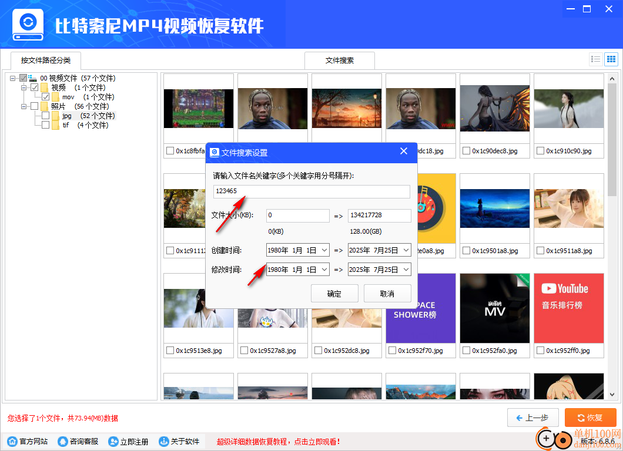
Task: Click the orange 恢复 button
Action: [591, 418]
